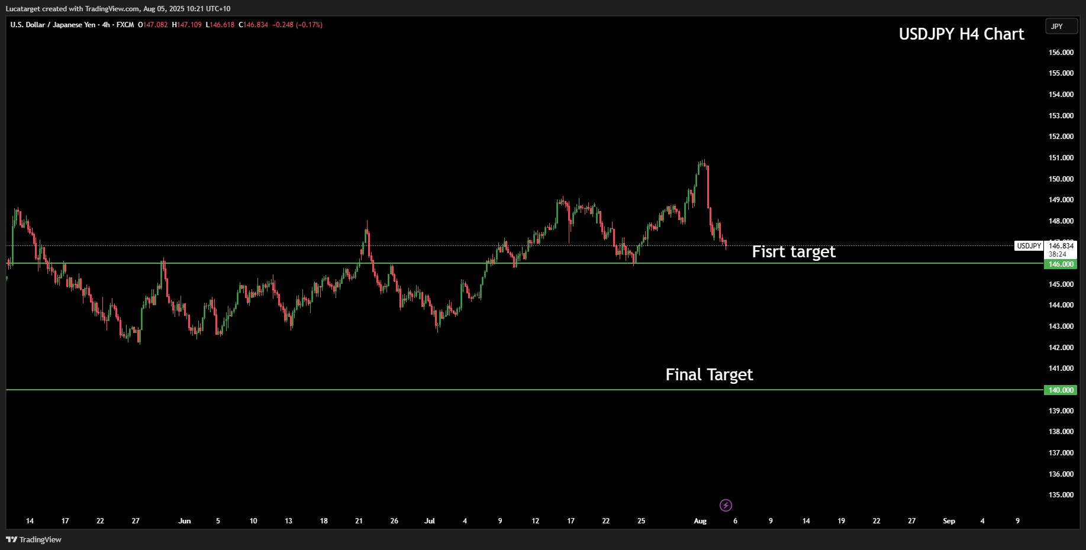Click the FXCM source label
The image size is (1086, 550).
point(125,25)
